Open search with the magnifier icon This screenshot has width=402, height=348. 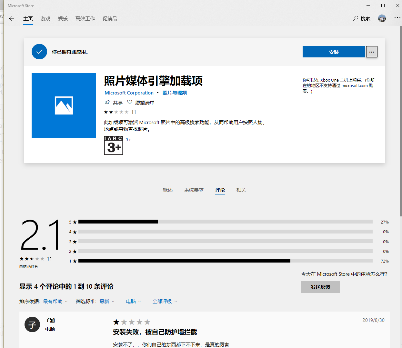coord(356,18)
